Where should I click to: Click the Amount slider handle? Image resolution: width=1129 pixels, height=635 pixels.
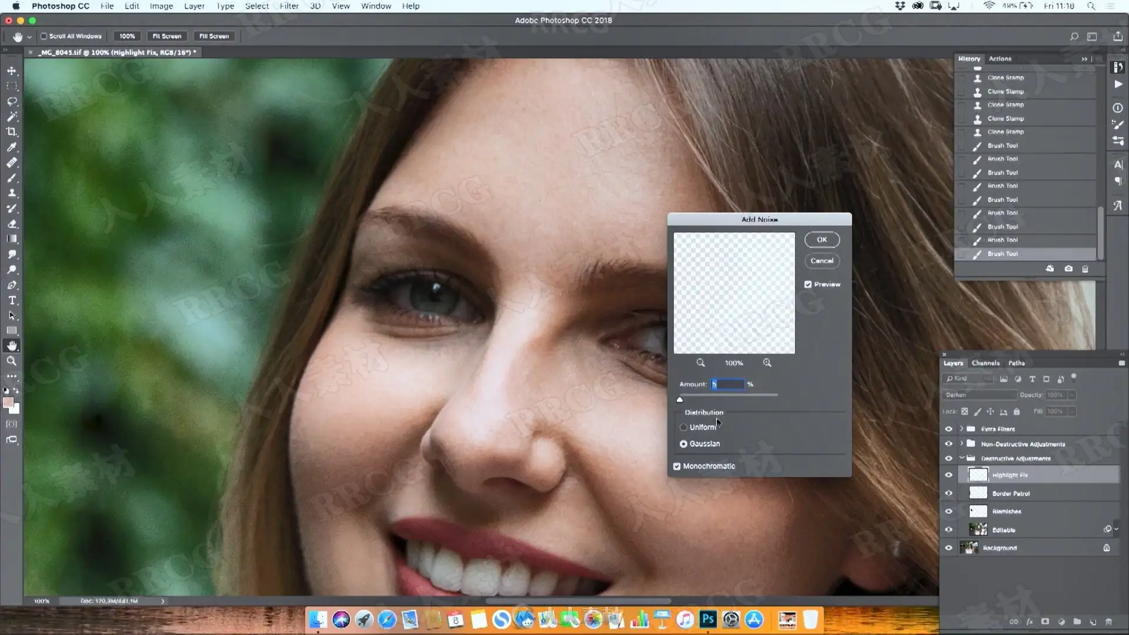[680, 400]
